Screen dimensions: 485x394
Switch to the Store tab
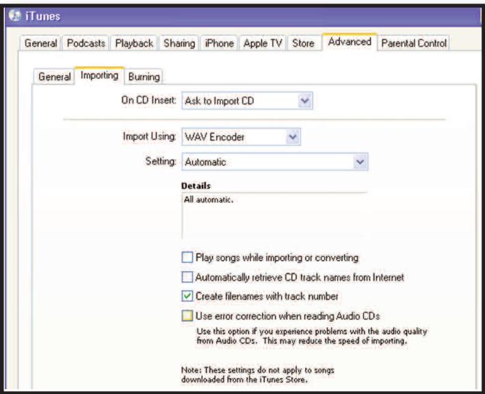pos(303,43)
